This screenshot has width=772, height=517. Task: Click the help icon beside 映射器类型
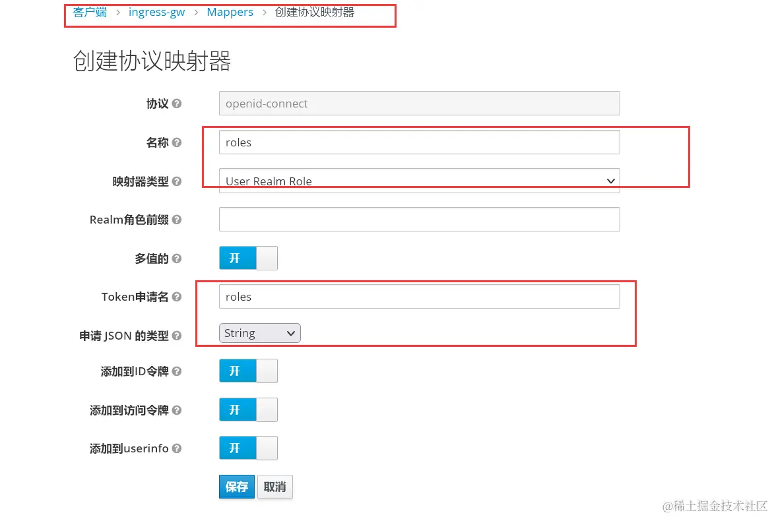pos(177,181)
